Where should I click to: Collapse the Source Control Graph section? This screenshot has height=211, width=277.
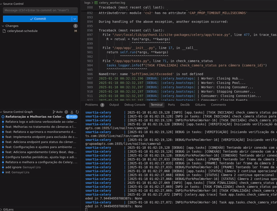pyautogui.click(x=1, y=112)
